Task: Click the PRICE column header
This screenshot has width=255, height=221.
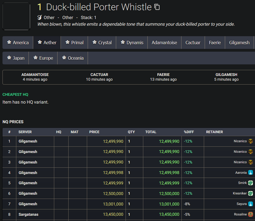Action: (94, 132)
